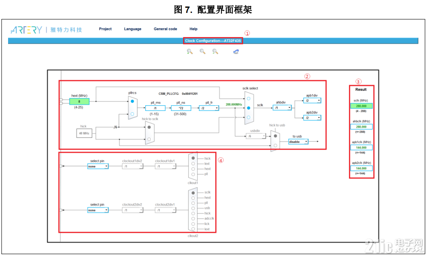Open the clockout1div1 dropdown

165,167
